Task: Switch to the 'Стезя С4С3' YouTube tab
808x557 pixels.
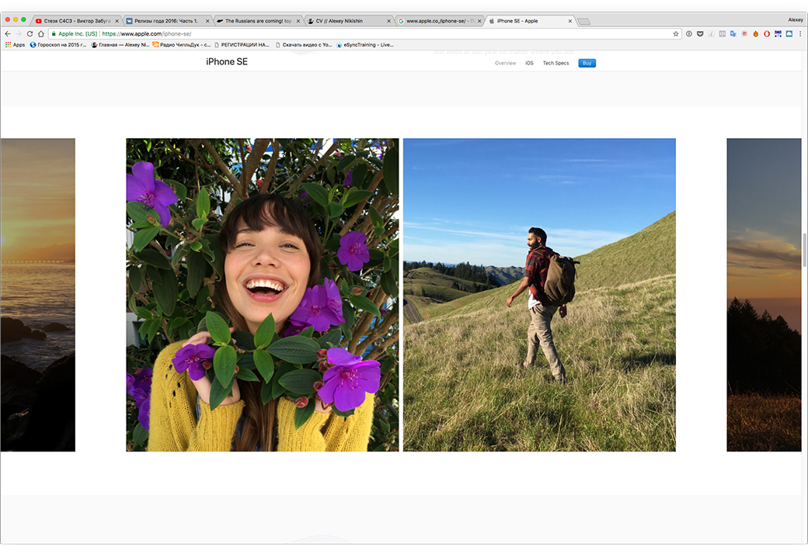Action: (76, 21)
